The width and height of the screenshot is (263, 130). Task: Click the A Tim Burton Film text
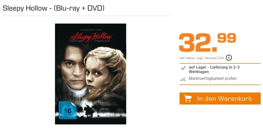[91, 30]
